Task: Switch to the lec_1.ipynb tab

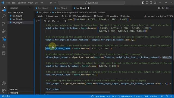Action: click(x=43, y=8)
